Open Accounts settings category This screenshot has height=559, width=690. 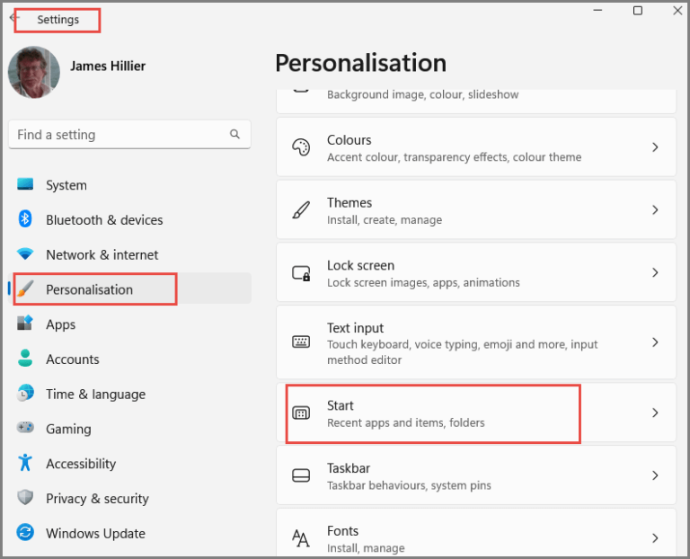point(129,359)
